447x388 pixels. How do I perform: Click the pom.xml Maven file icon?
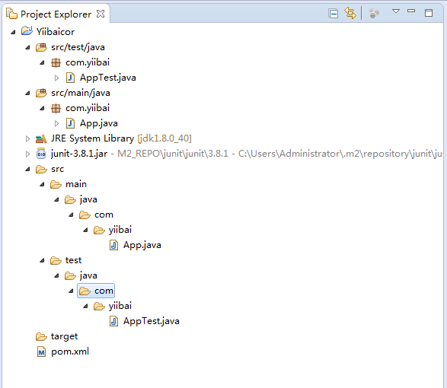pos(41,351)
